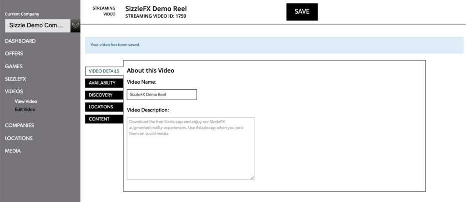
Task: Select the 'Video Description:' label
Action: click(148, 110)
